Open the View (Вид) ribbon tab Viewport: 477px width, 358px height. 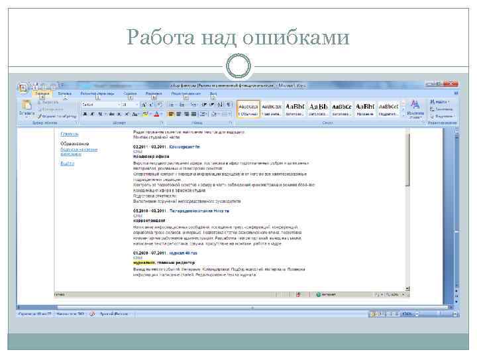213,93
